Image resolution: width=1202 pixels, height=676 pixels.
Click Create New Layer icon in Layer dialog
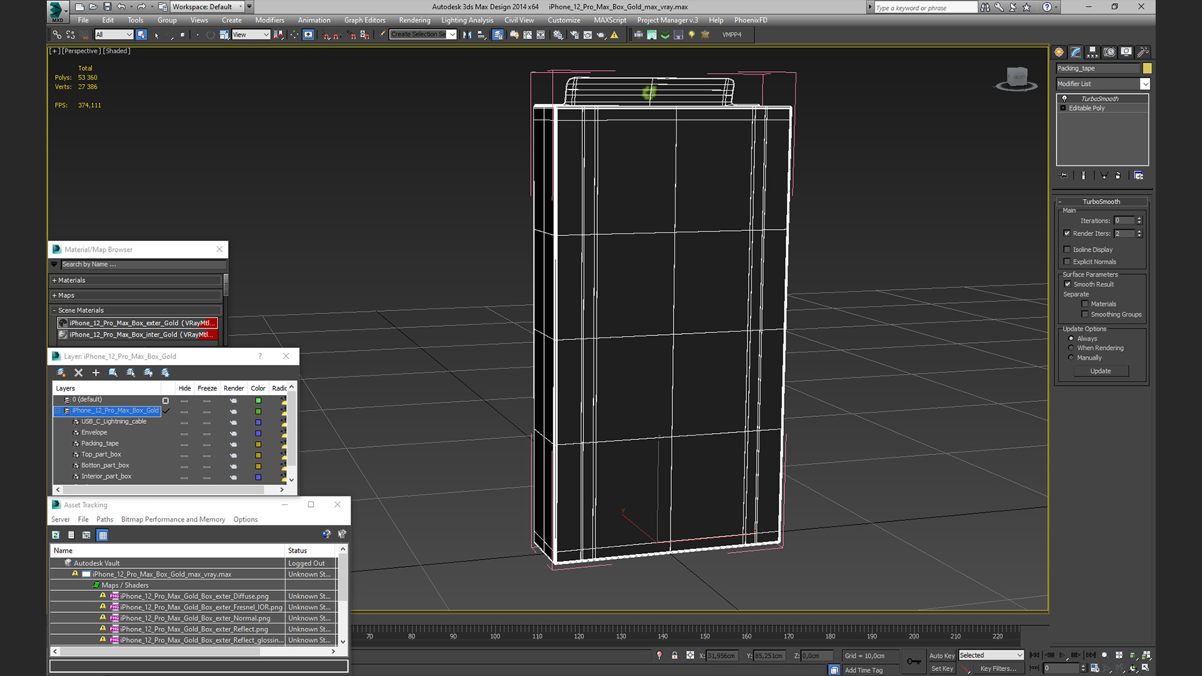[61, 372]
